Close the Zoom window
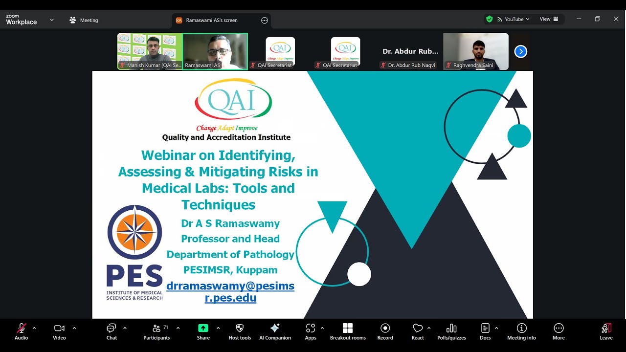 pyautogui.click(x=616, y=19)
